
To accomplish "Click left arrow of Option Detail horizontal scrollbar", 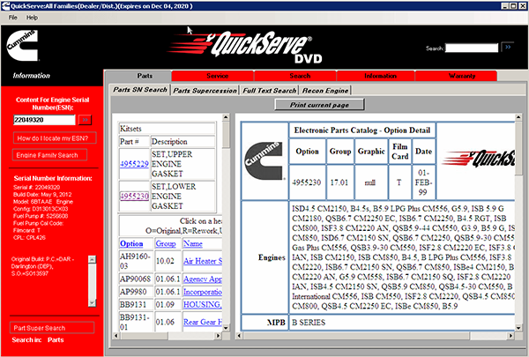I will tap(239, 336).
